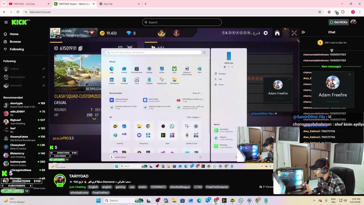This screenshot has height=205, width=364.
Task: Switch to the New Tab browser tab
Action: click(119, 4)
